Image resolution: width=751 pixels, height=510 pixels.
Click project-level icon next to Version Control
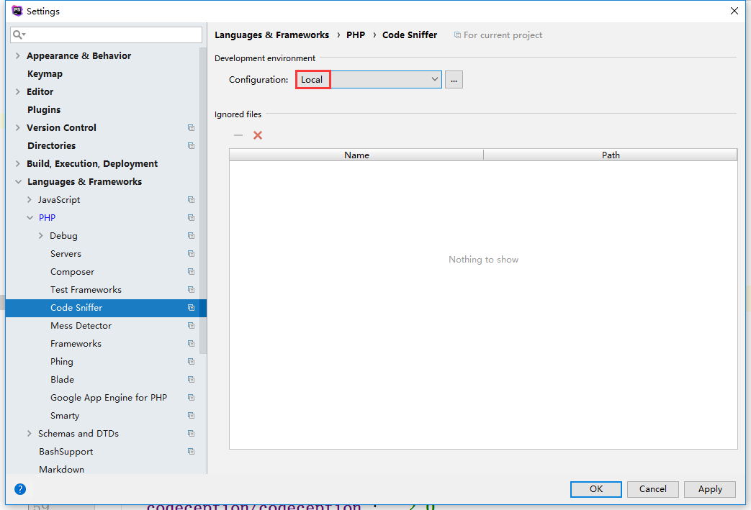[x=191, y=128]
